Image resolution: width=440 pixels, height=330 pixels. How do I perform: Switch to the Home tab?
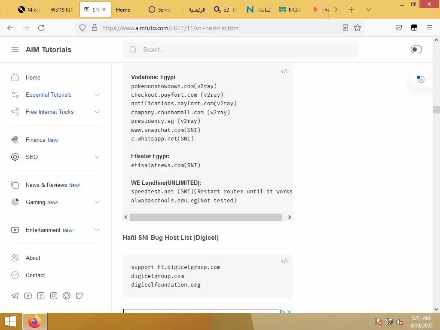pos(123,9)
